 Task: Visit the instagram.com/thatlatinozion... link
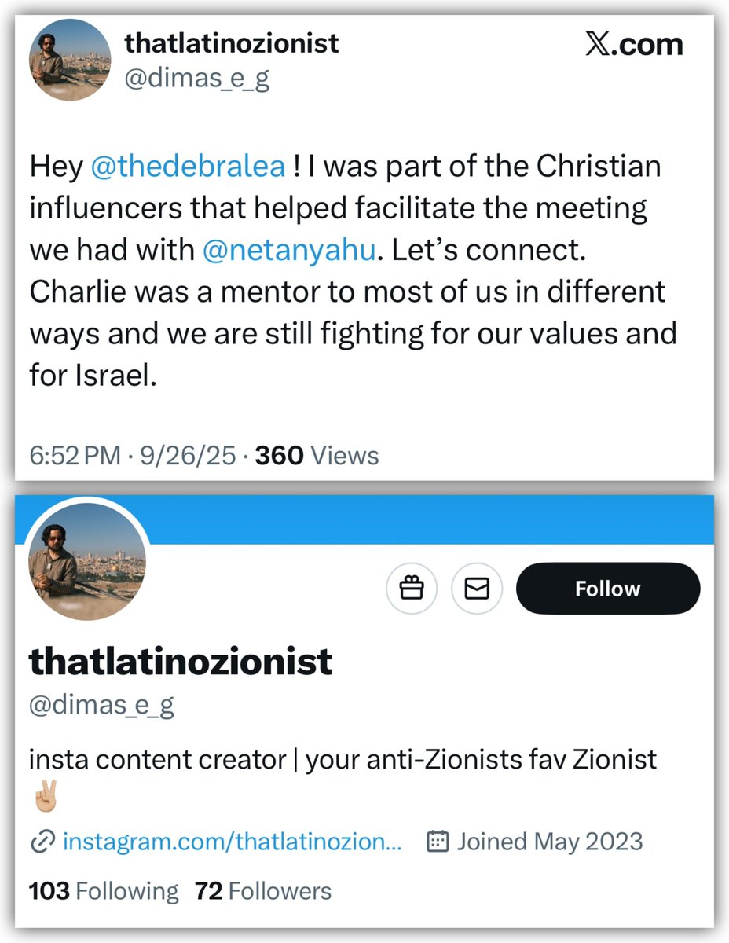(x=232, y=842)
